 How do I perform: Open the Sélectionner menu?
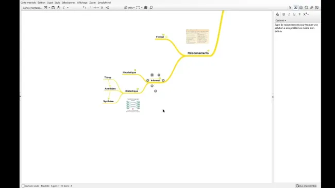(x=69, y=3)
